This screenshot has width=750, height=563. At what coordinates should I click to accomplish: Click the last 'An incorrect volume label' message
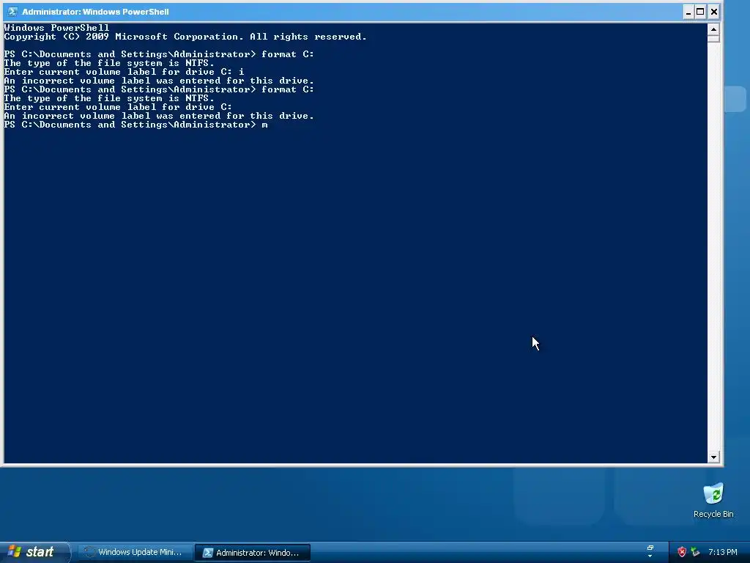pos(159,116)
